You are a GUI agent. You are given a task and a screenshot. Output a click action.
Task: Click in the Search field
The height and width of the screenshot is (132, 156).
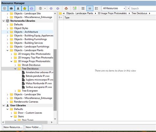point(143,9)
